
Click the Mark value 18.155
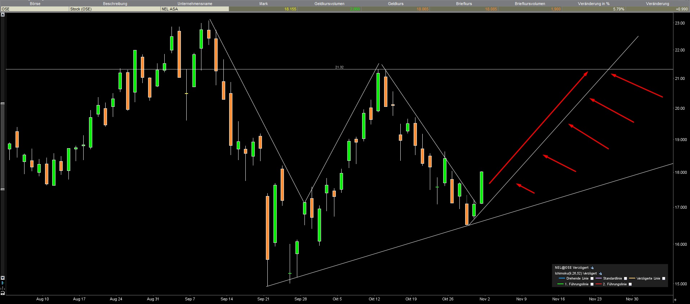tap(290, 9)
